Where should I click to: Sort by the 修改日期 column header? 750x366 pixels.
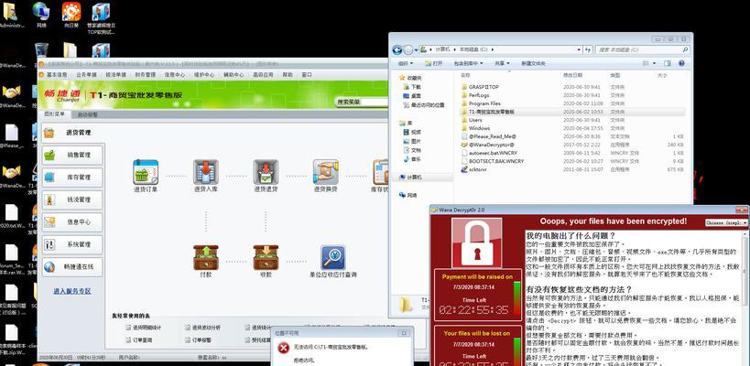pos(572,76)
